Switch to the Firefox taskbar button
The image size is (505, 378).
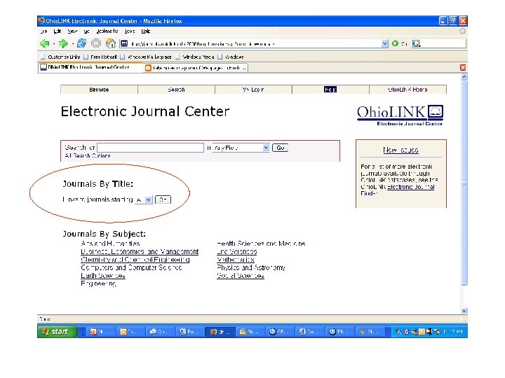click(220, 332)
